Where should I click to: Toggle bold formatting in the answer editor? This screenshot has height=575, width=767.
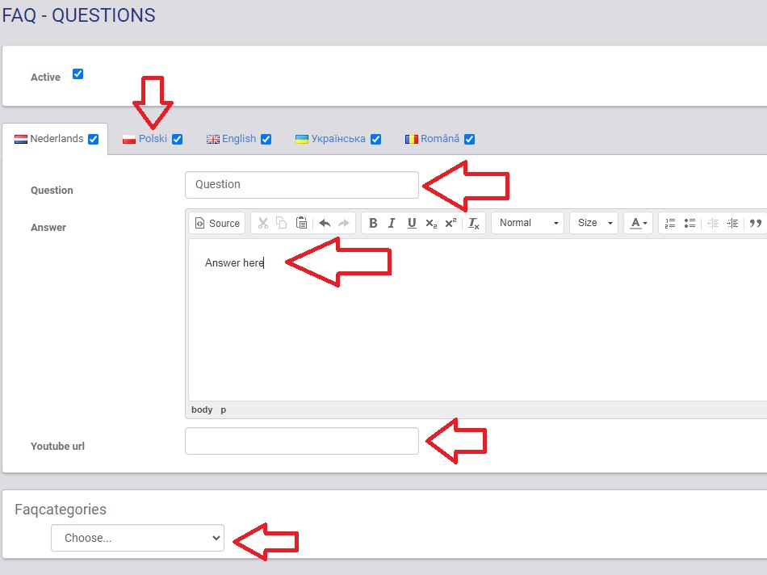point(373,224)
